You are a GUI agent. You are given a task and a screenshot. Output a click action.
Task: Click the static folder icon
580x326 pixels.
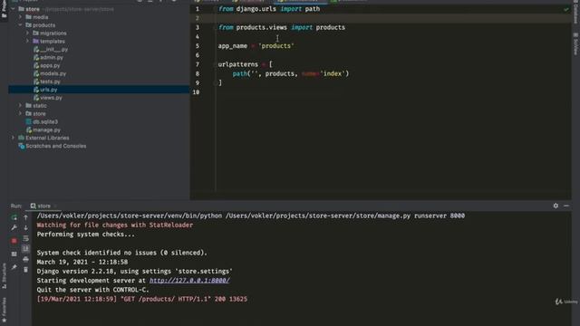pyautogui.click(x=28, y=106)
